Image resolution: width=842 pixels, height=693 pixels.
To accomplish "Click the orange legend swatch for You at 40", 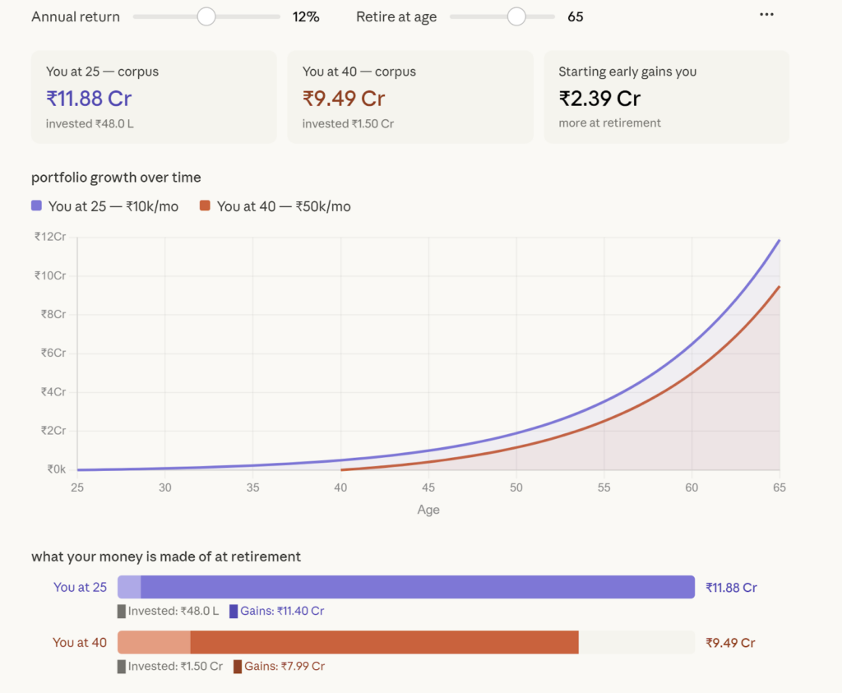I will tap(206, 206).
